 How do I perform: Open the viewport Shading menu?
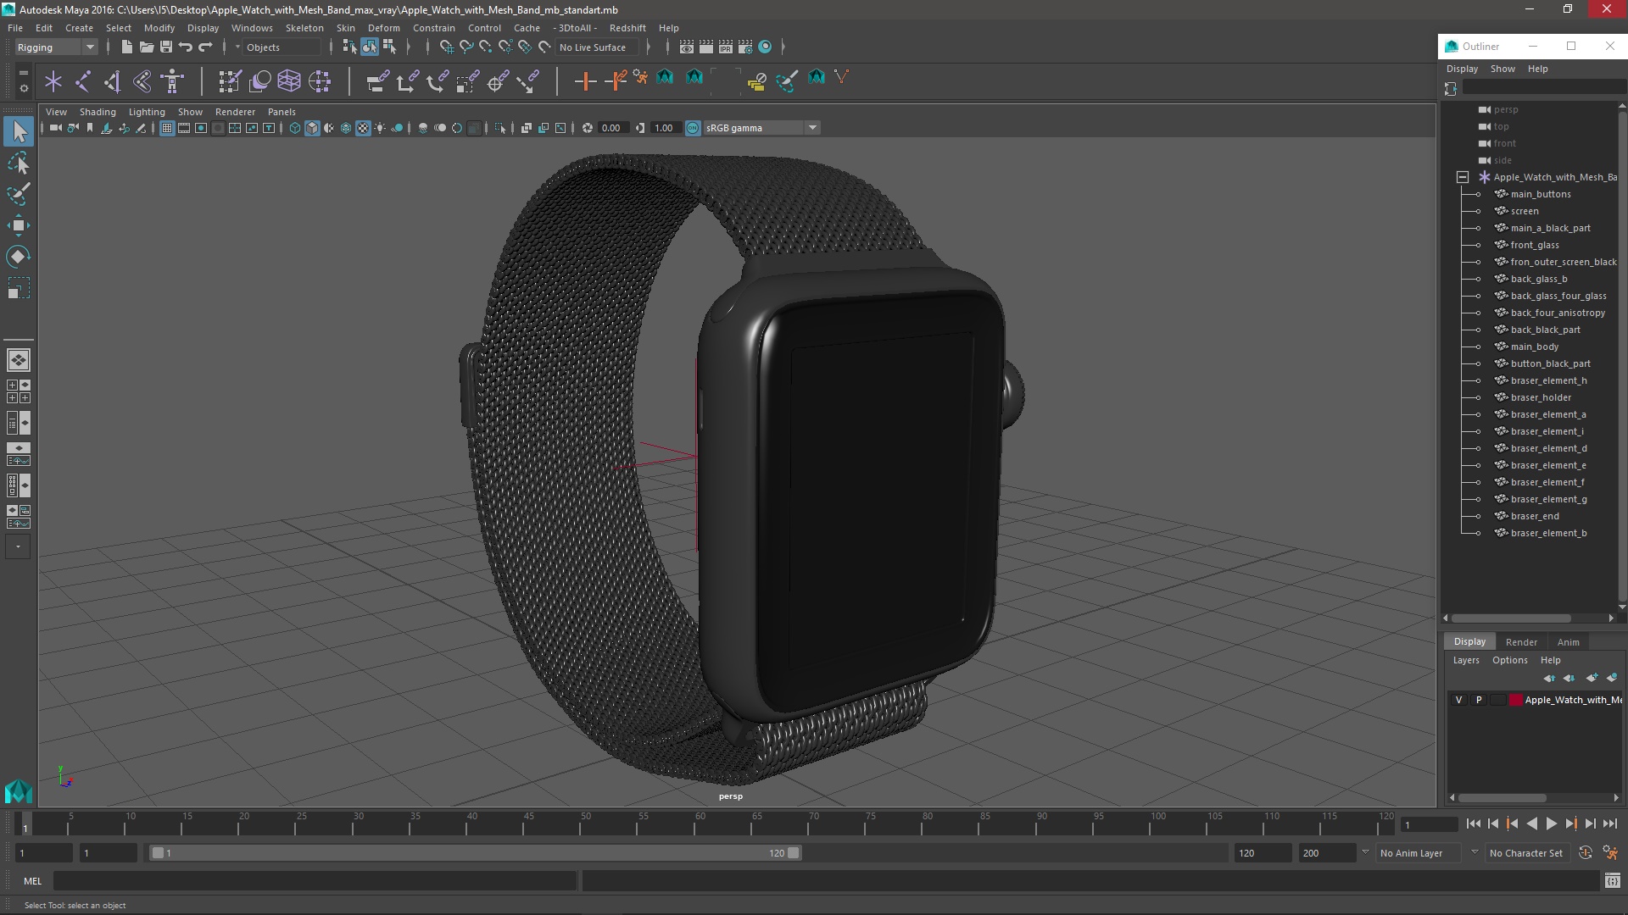(x=98, y=112)
